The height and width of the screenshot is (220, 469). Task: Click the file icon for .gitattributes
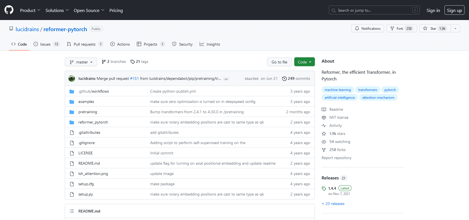point(72,133)
